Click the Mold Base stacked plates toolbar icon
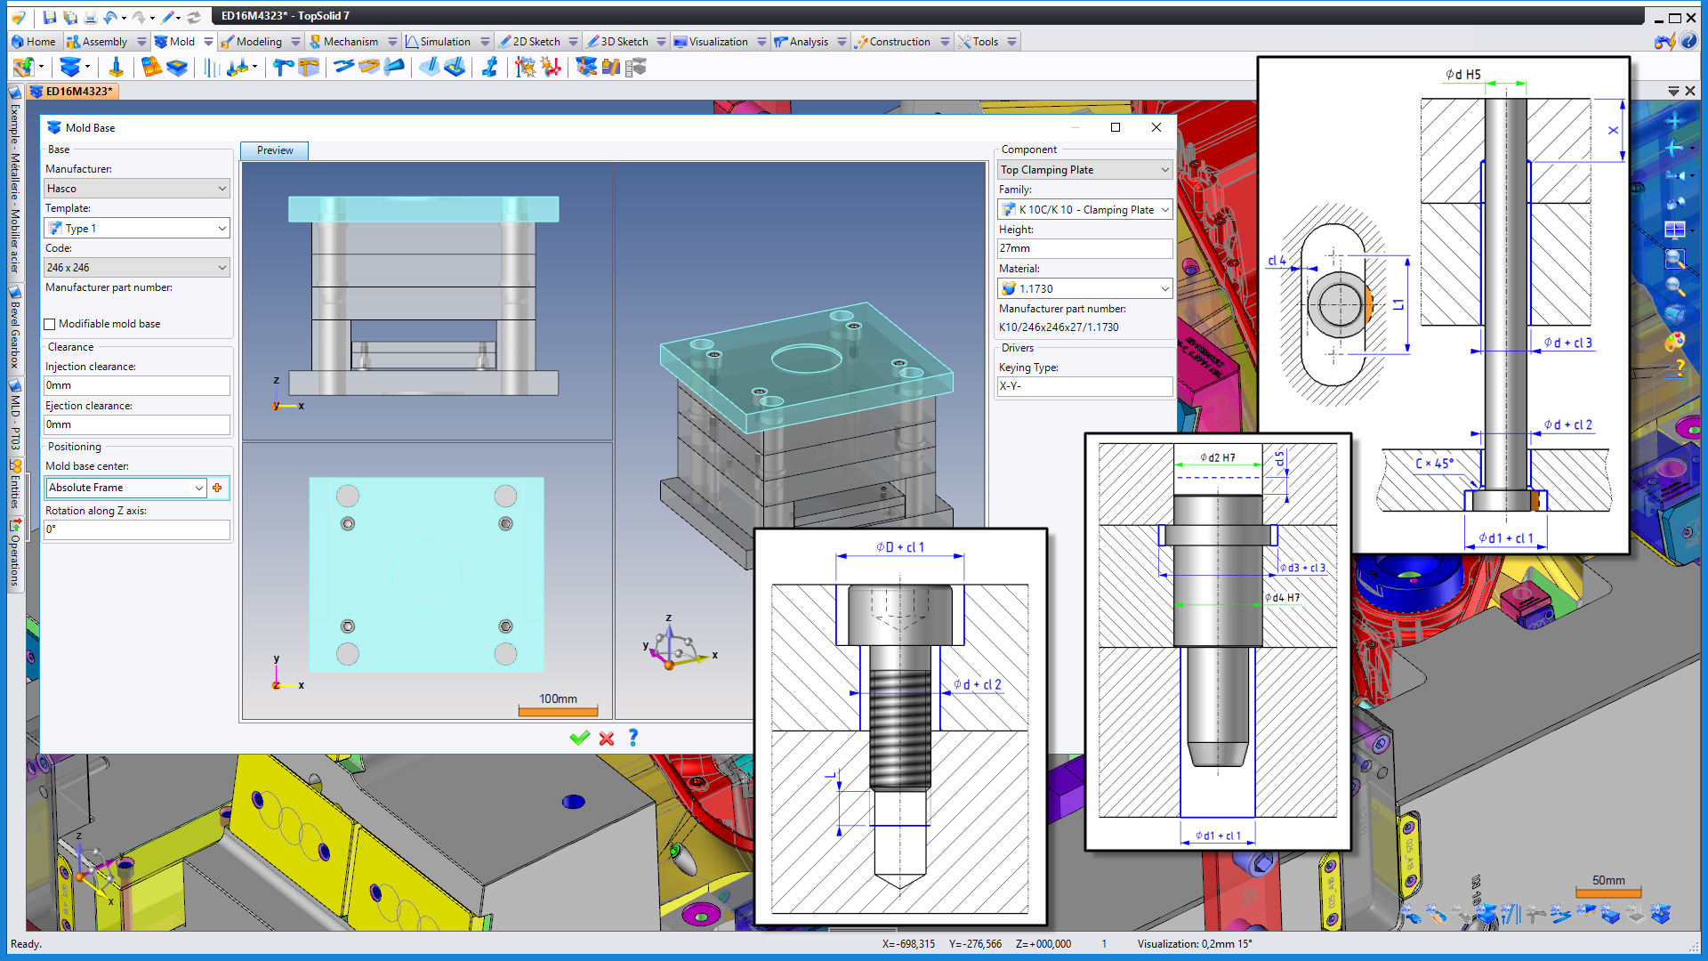This screenshot has height=961, width=1708. coord(69,68)
